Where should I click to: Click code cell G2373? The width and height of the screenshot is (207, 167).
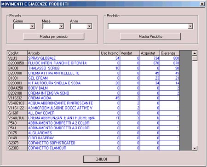(x=17, y=143)
